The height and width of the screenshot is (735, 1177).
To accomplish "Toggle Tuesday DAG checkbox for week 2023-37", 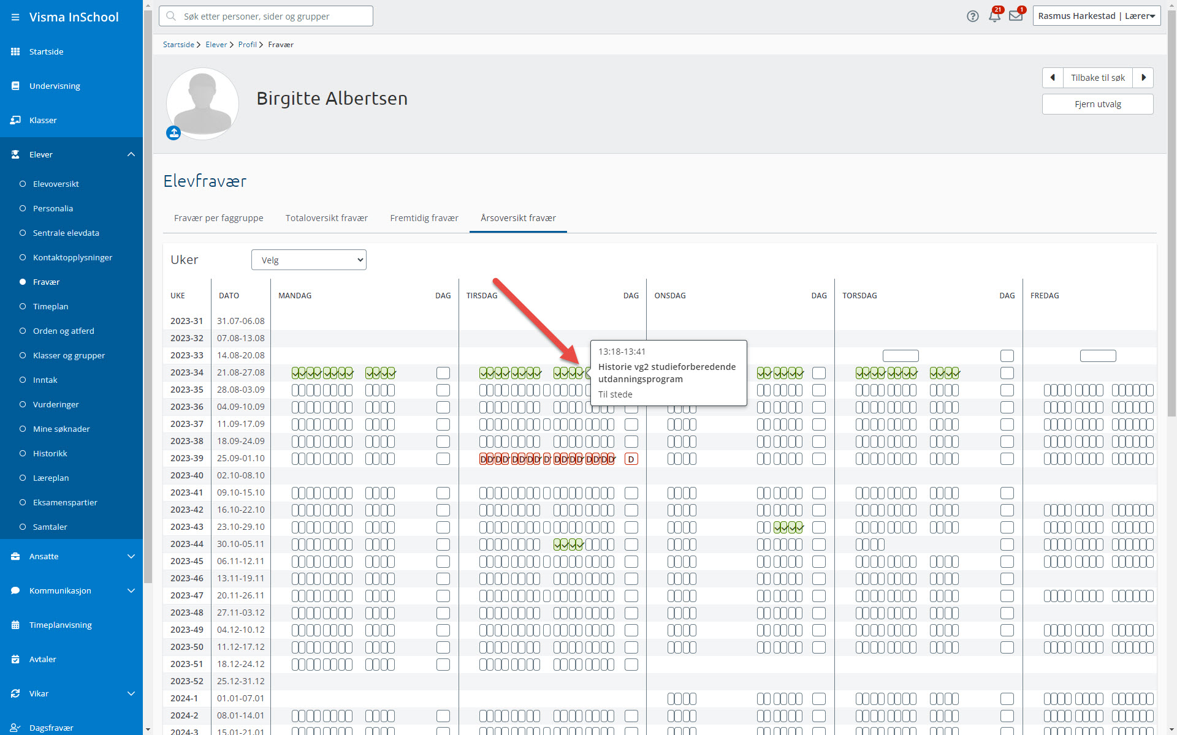I will (631, 424).
